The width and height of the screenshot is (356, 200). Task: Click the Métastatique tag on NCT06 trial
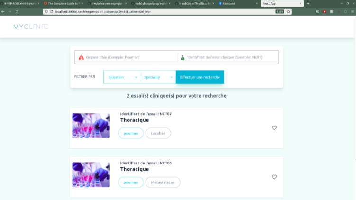[x=163, y=182]
